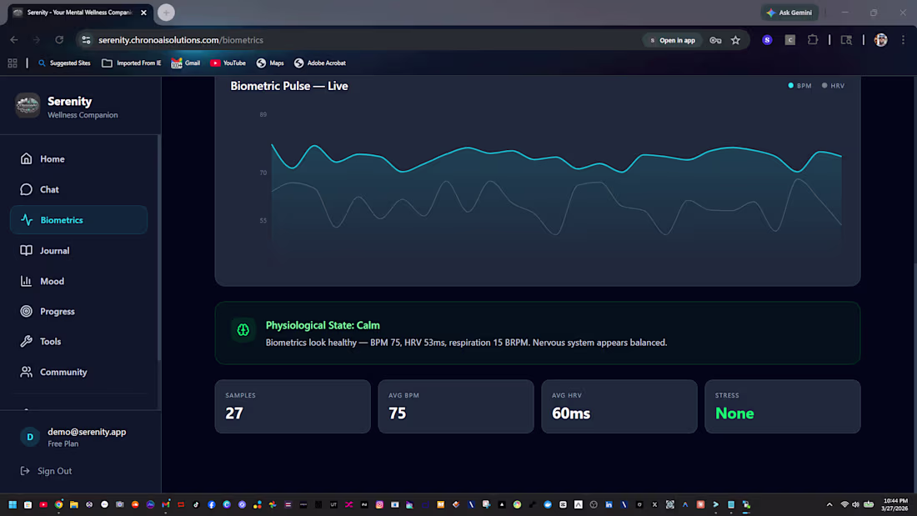This screenshot has height=516, width=917.
Task: Click the Physiological State: Calm heading
Action: click(323, 325)
